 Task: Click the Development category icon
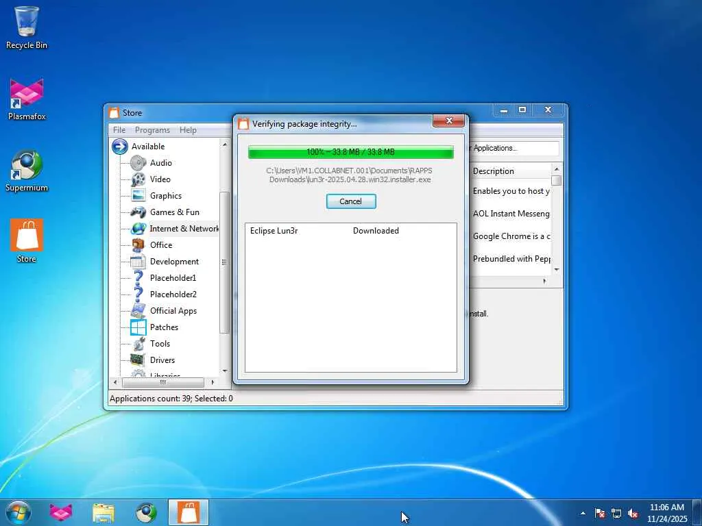pyautogui.click(x=138, y=261)
